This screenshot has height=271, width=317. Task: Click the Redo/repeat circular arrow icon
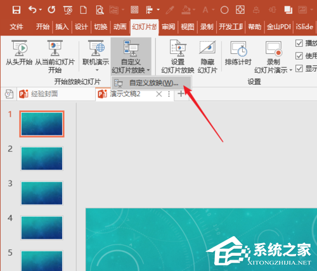(x=51, y=9)
